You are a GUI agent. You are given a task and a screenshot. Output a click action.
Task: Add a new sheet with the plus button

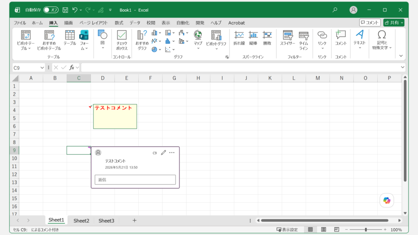click(x=134, y=220)
